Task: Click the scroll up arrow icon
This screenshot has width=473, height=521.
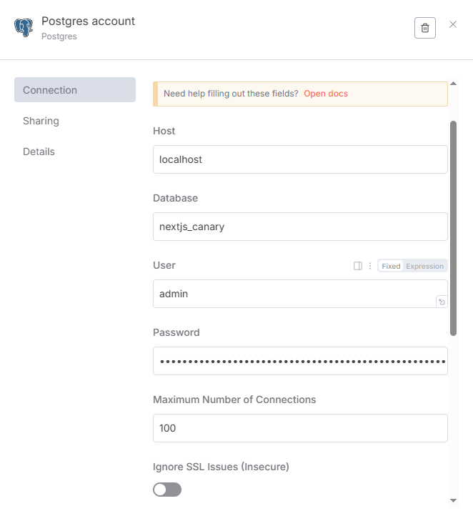Action: tap(453, 84)
